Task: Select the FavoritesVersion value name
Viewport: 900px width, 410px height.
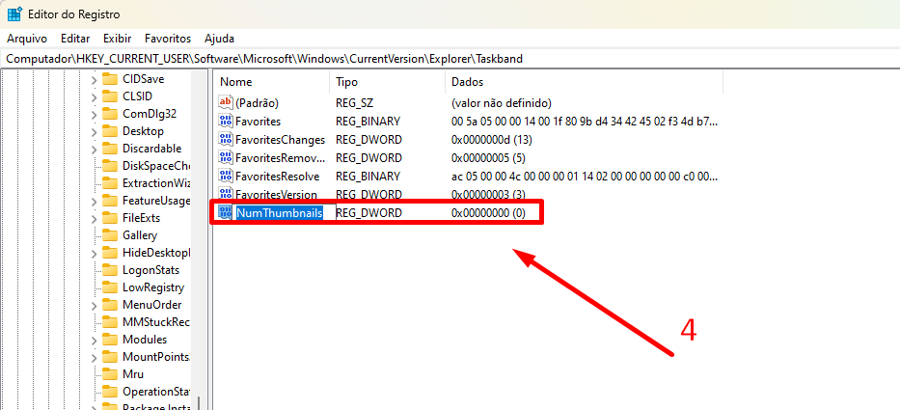Action: pyautogui.click(x=277, y=194)
